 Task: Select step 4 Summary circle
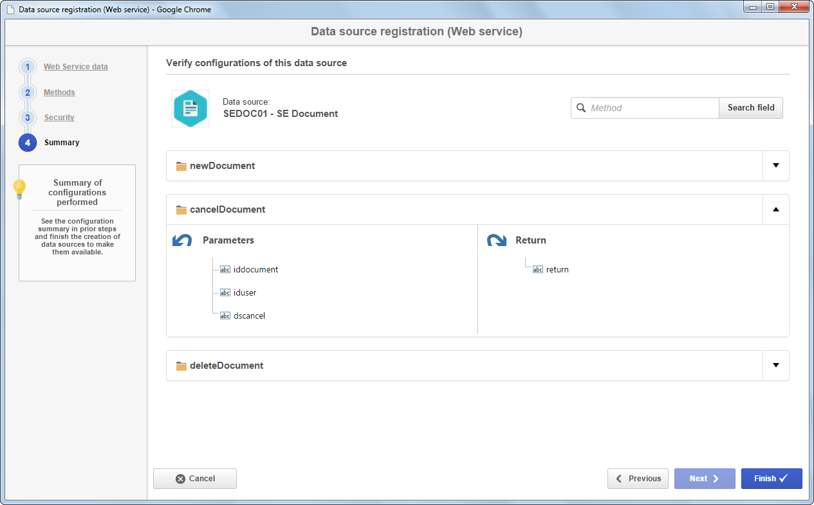coord(28,143)
